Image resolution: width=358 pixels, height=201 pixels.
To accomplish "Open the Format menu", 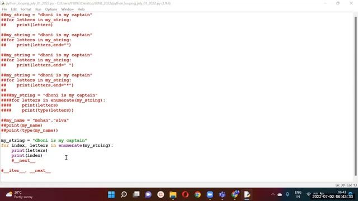I will pyautogui.click(x=26, y=9).
